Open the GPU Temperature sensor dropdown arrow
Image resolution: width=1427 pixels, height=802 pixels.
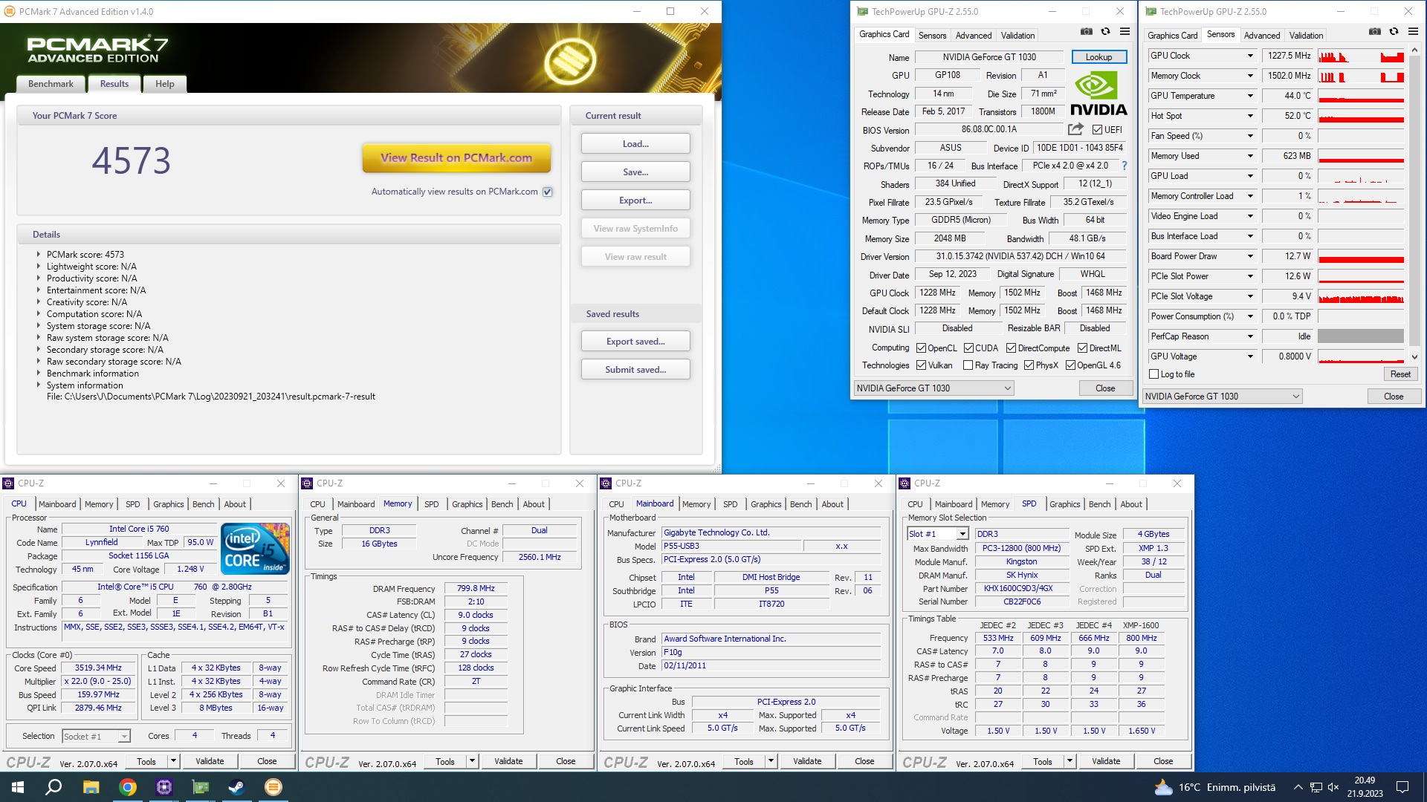(x=1250, y=96)
